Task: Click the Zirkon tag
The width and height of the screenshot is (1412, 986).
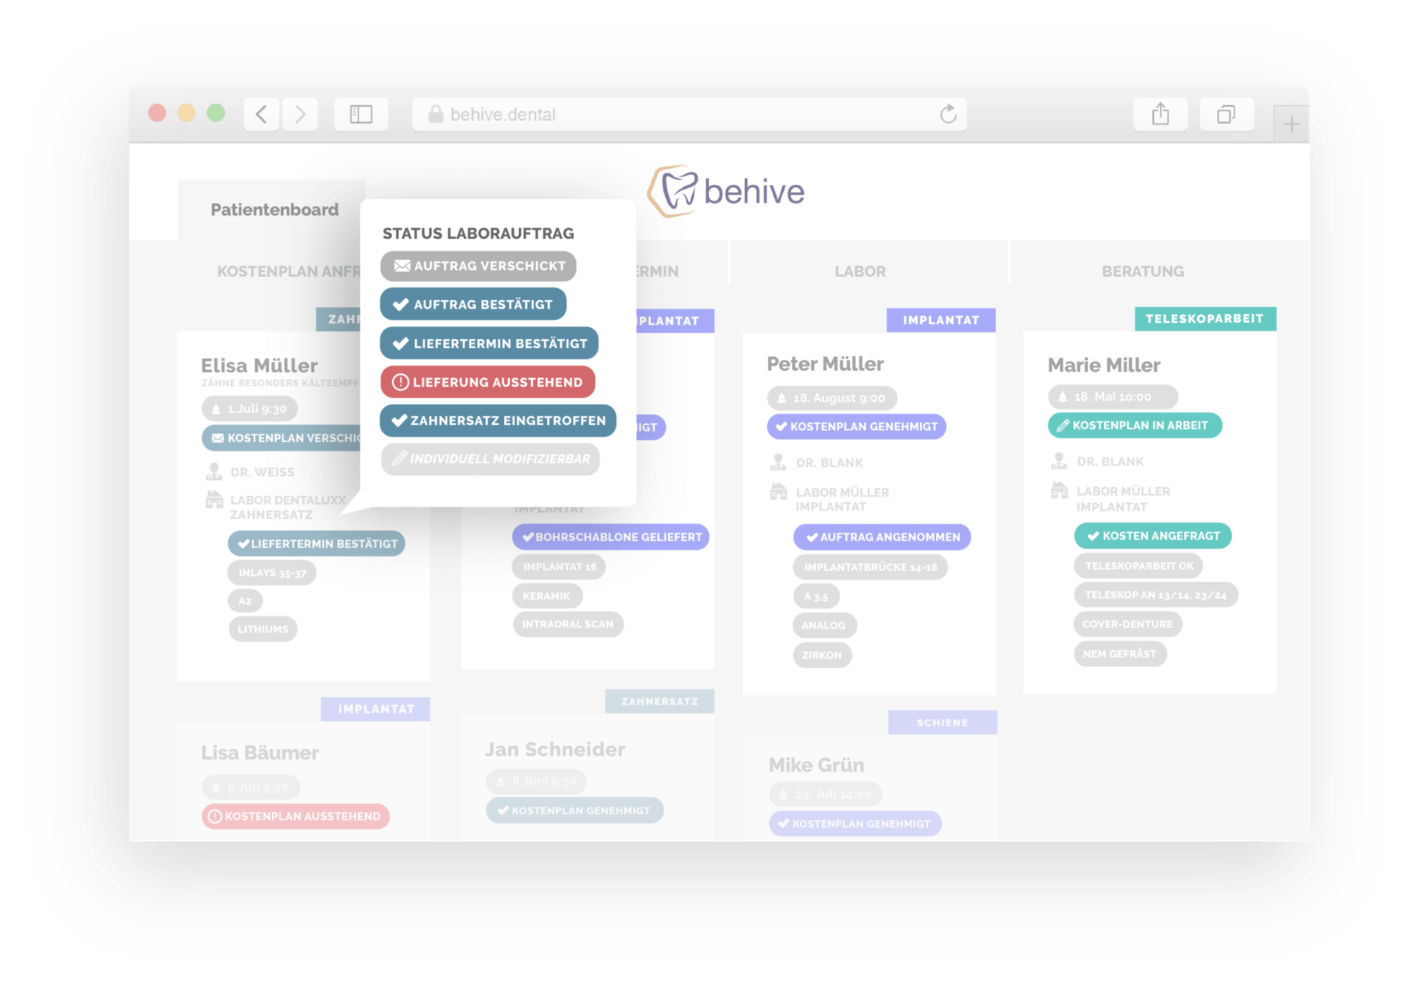Action: point(822,655)
